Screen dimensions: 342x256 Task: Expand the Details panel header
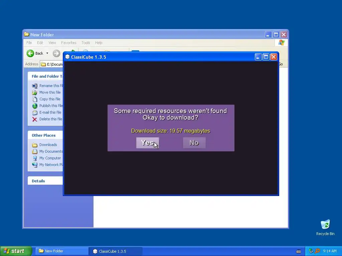tap(45, 181)
